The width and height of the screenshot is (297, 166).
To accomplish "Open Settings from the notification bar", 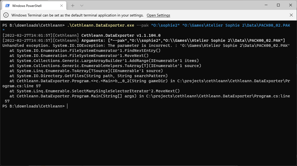I will [158, 15].
